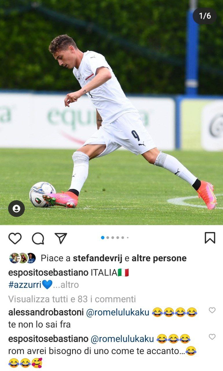Open espositosebastiano profile from caption
The width and height of the screenshot is (223, 371).
tap(48, 273)
